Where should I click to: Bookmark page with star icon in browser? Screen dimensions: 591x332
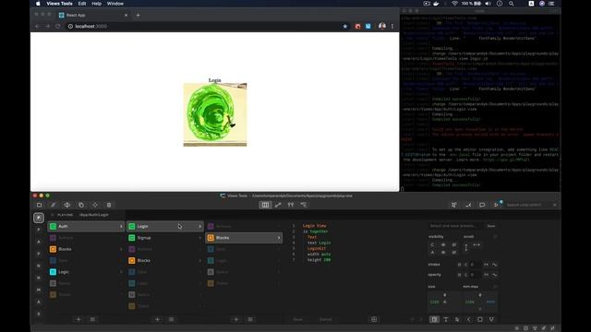(x=344, y=27)
